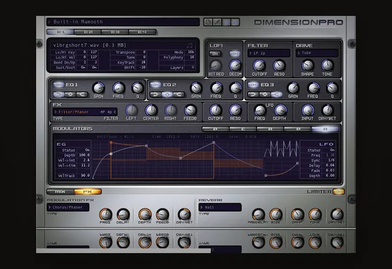Toggle the LOFI Bit Red ON button
Image resolution: width=392 pixels, height=269 pixels.
click(x=215, y=54)
